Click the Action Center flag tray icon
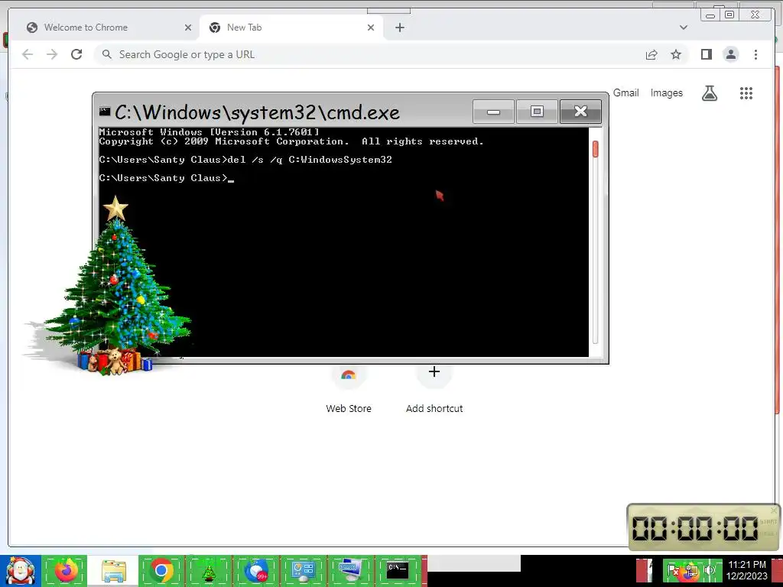 click(x=674, y=570)
